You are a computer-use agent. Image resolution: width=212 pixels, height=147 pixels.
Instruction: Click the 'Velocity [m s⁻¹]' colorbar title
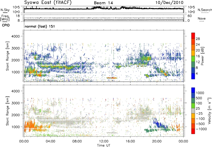pos(209,111)
